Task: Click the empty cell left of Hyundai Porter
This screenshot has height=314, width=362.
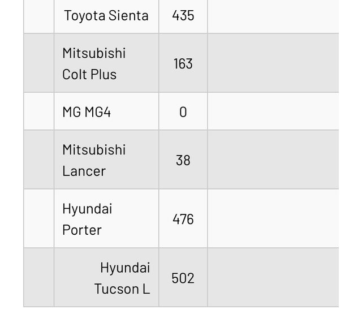Action: 38,219
